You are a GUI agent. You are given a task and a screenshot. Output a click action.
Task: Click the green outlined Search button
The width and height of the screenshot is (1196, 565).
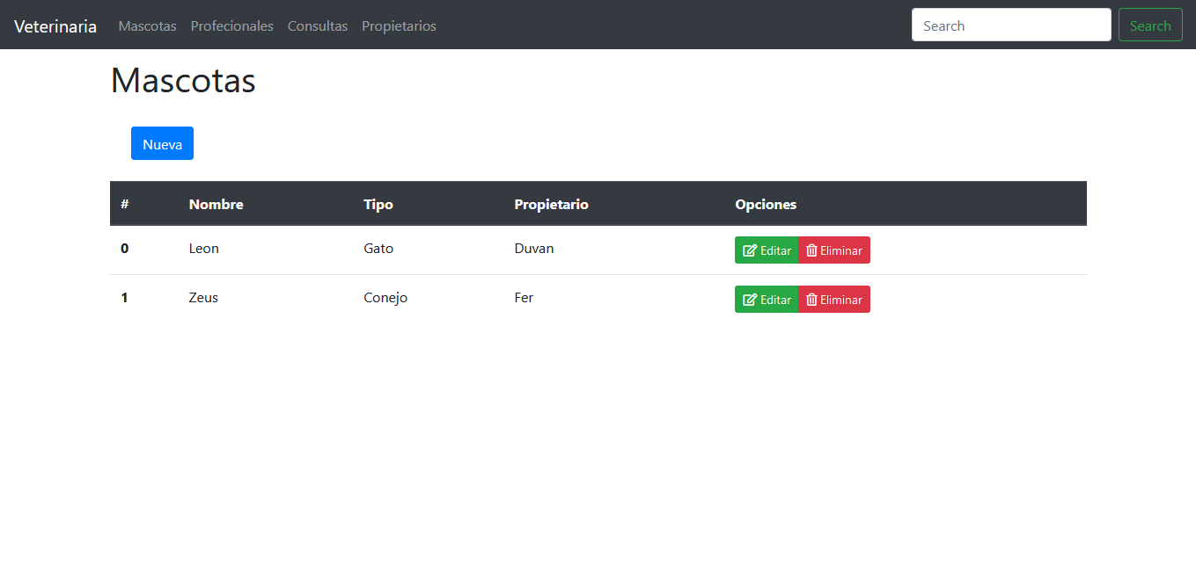tap(1150, 25)
